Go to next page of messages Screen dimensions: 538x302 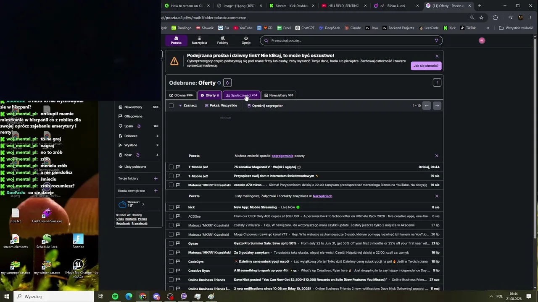point(437,106)
